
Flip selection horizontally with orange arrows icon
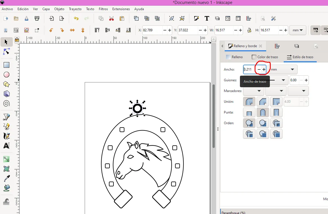72,30
